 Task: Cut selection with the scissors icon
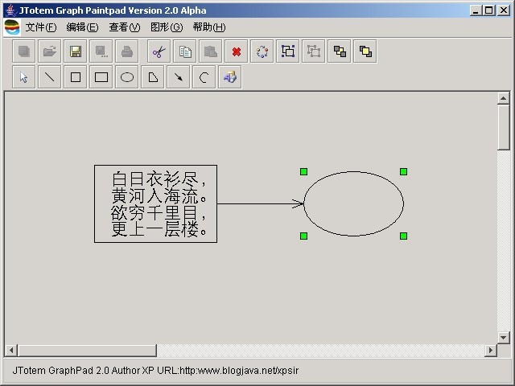coord(159,51)
